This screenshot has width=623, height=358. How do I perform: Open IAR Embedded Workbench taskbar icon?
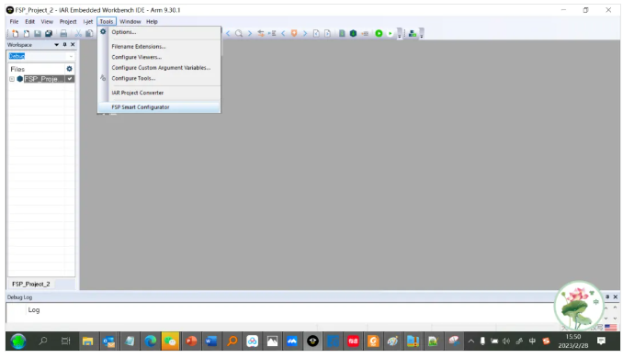[x=312, y=341]
